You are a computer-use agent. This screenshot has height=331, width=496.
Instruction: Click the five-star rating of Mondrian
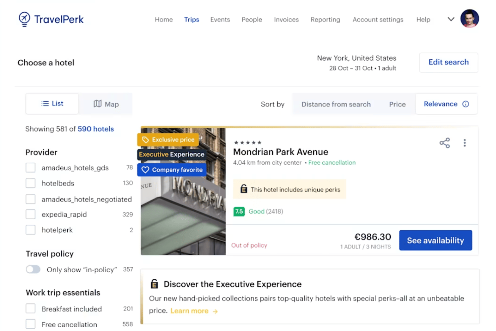tap(248, 143)
